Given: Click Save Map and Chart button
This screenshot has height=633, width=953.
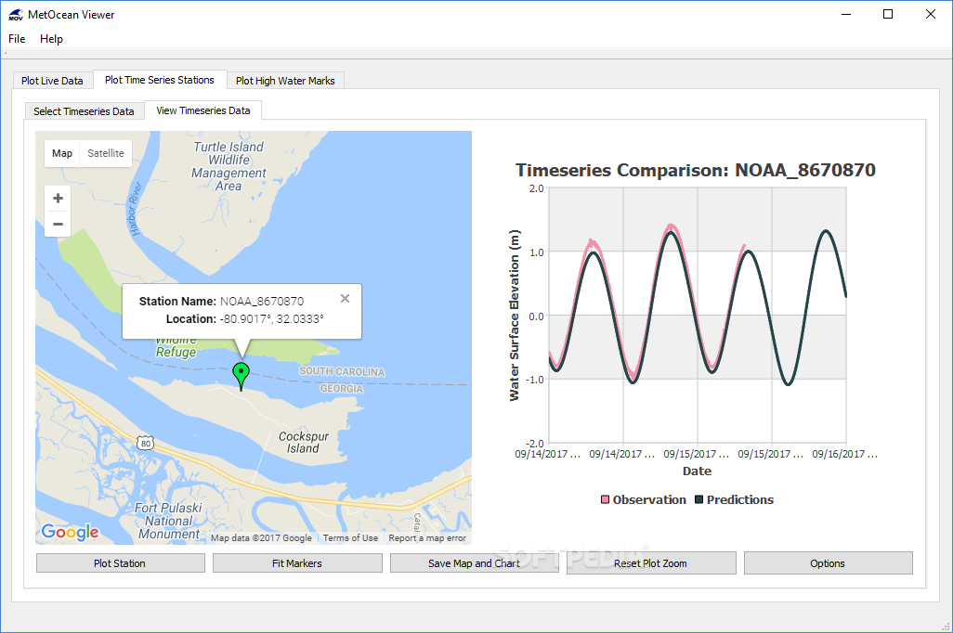Looking at the screenshot, I should click(x=474, y=563).
